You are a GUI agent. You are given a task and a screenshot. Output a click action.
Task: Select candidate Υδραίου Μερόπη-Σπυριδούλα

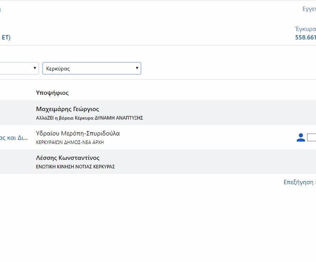(x=78, y=133)
